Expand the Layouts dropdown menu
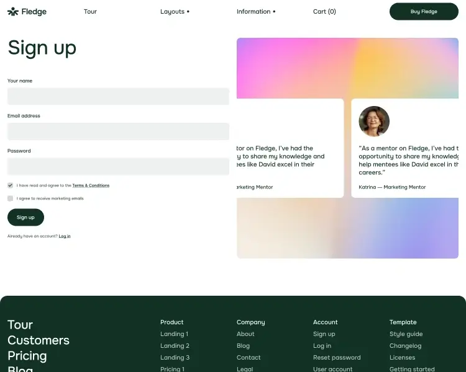 tap(175, 12)
